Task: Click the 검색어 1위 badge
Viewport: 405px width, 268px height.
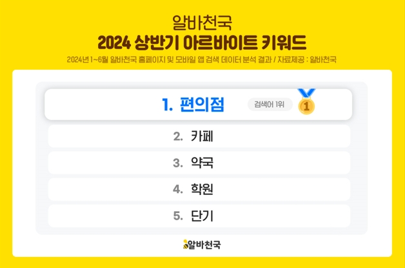Action: 270,105
